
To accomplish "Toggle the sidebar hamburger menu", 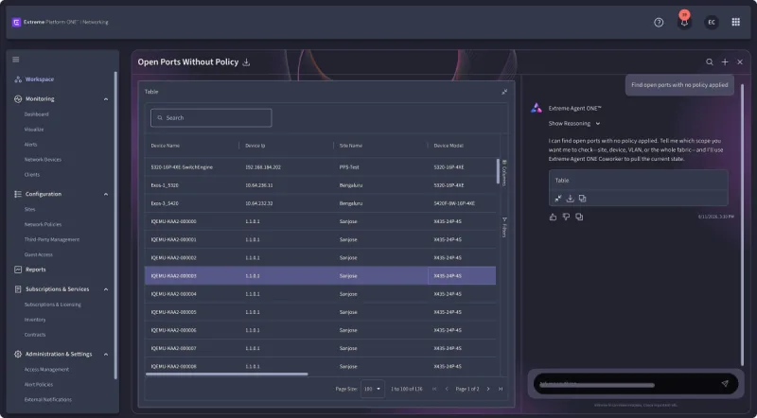I will [16, 60].
